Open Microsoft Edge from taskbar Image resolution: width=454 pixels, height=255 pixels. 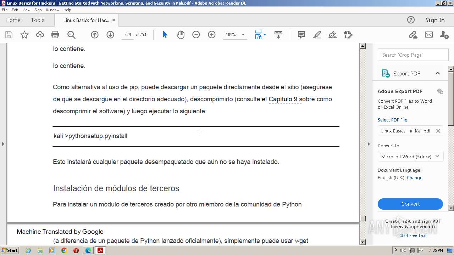[88, 250]
